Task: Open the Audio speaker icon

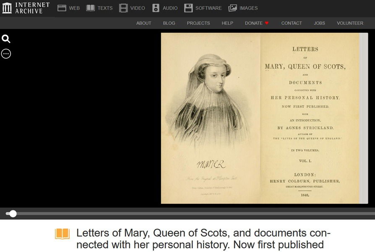Action: pyautogui.click(x=156, y=8)
